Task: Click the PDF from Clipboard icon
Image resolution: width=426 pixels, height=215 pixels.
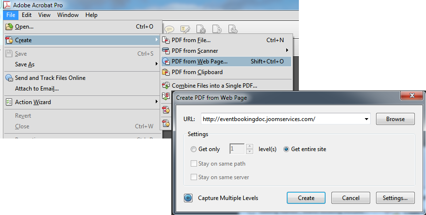Action: [166, 72]
